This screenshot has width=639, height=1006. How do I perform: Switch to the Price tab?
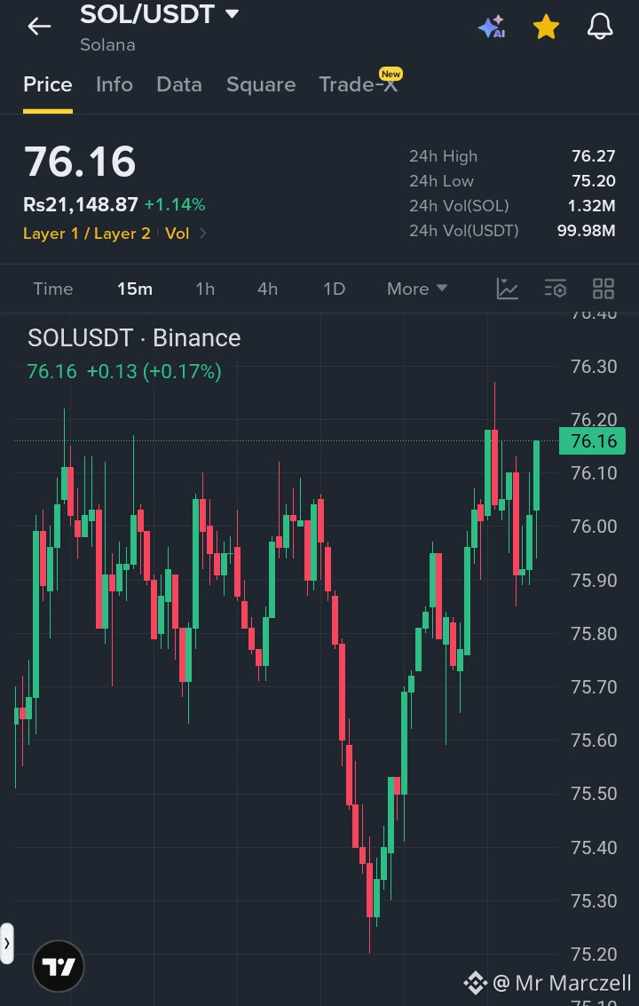(x=47, y=84)
